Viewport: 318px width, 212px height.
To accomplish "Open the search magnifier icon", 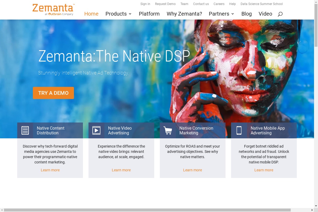I will tap(280, 14).
